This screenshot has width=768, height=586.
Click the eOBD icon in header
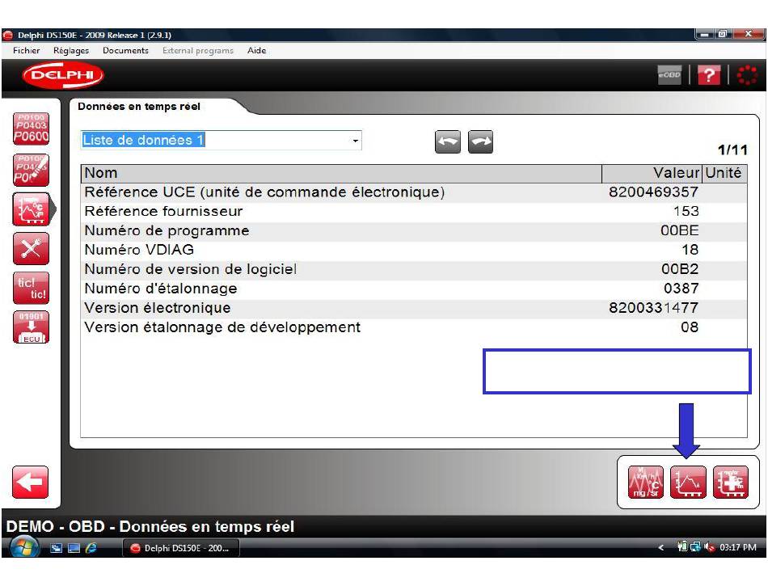669,75
